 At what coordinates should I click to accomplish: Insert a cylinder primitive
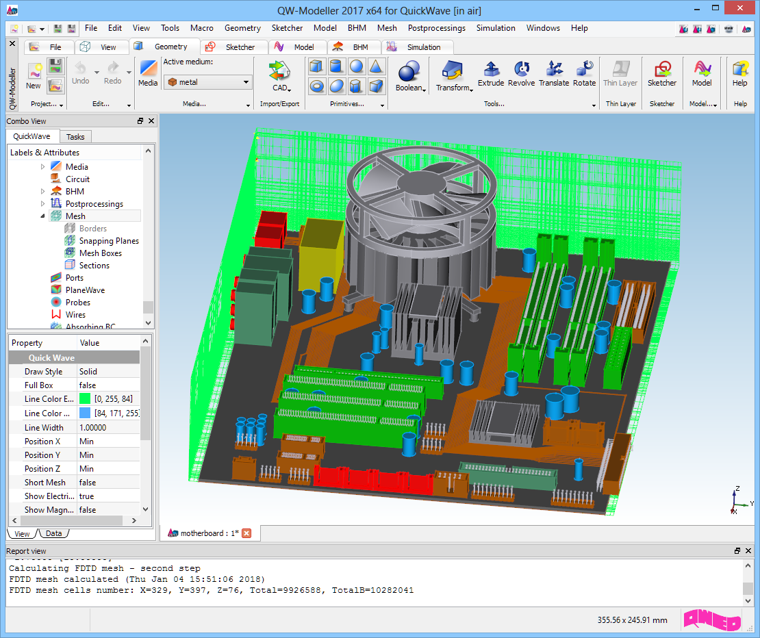[336, 66]
